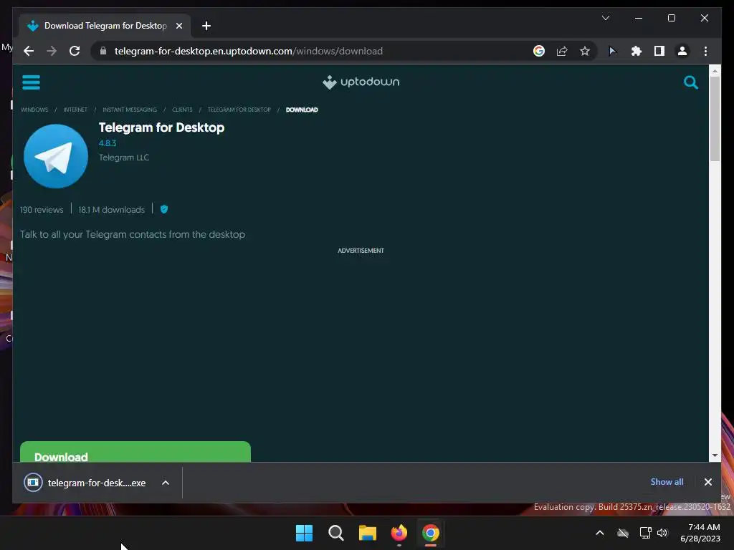Click the Telegram LLC developer name
The image size is (734, 550).
[x=123, y=158]
